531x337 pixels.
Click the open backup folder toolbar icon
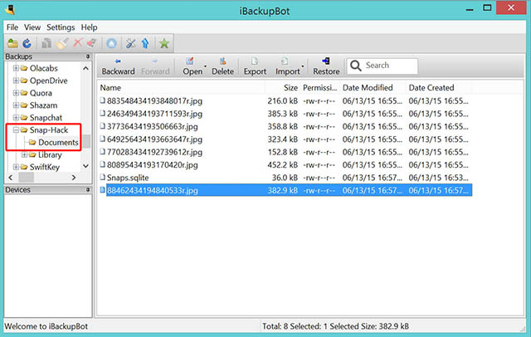pyautogui.click(x=13, y=43)
